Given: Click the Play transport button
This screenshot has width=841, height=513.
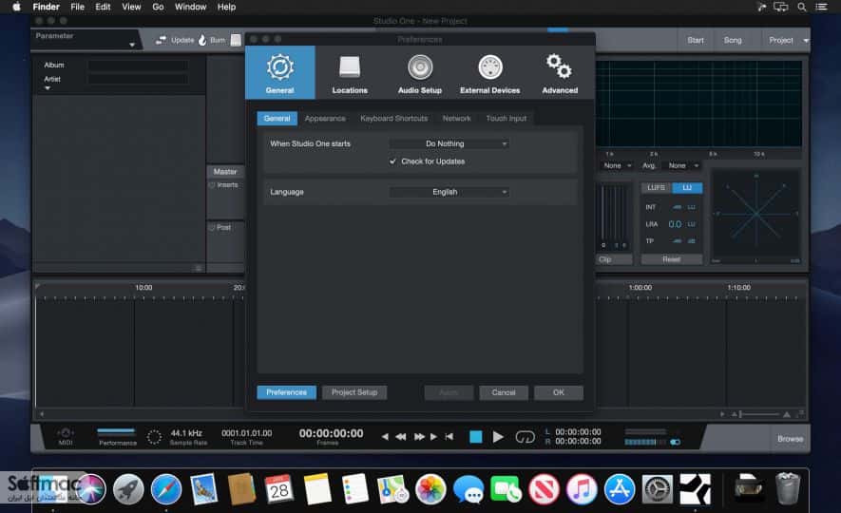Looking at the screenshot, I should 498,437.
